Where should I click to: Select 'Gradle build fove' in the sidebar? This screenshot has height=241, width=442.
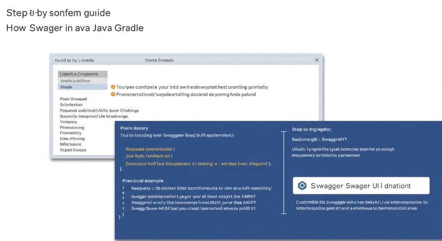click(82, 81)
